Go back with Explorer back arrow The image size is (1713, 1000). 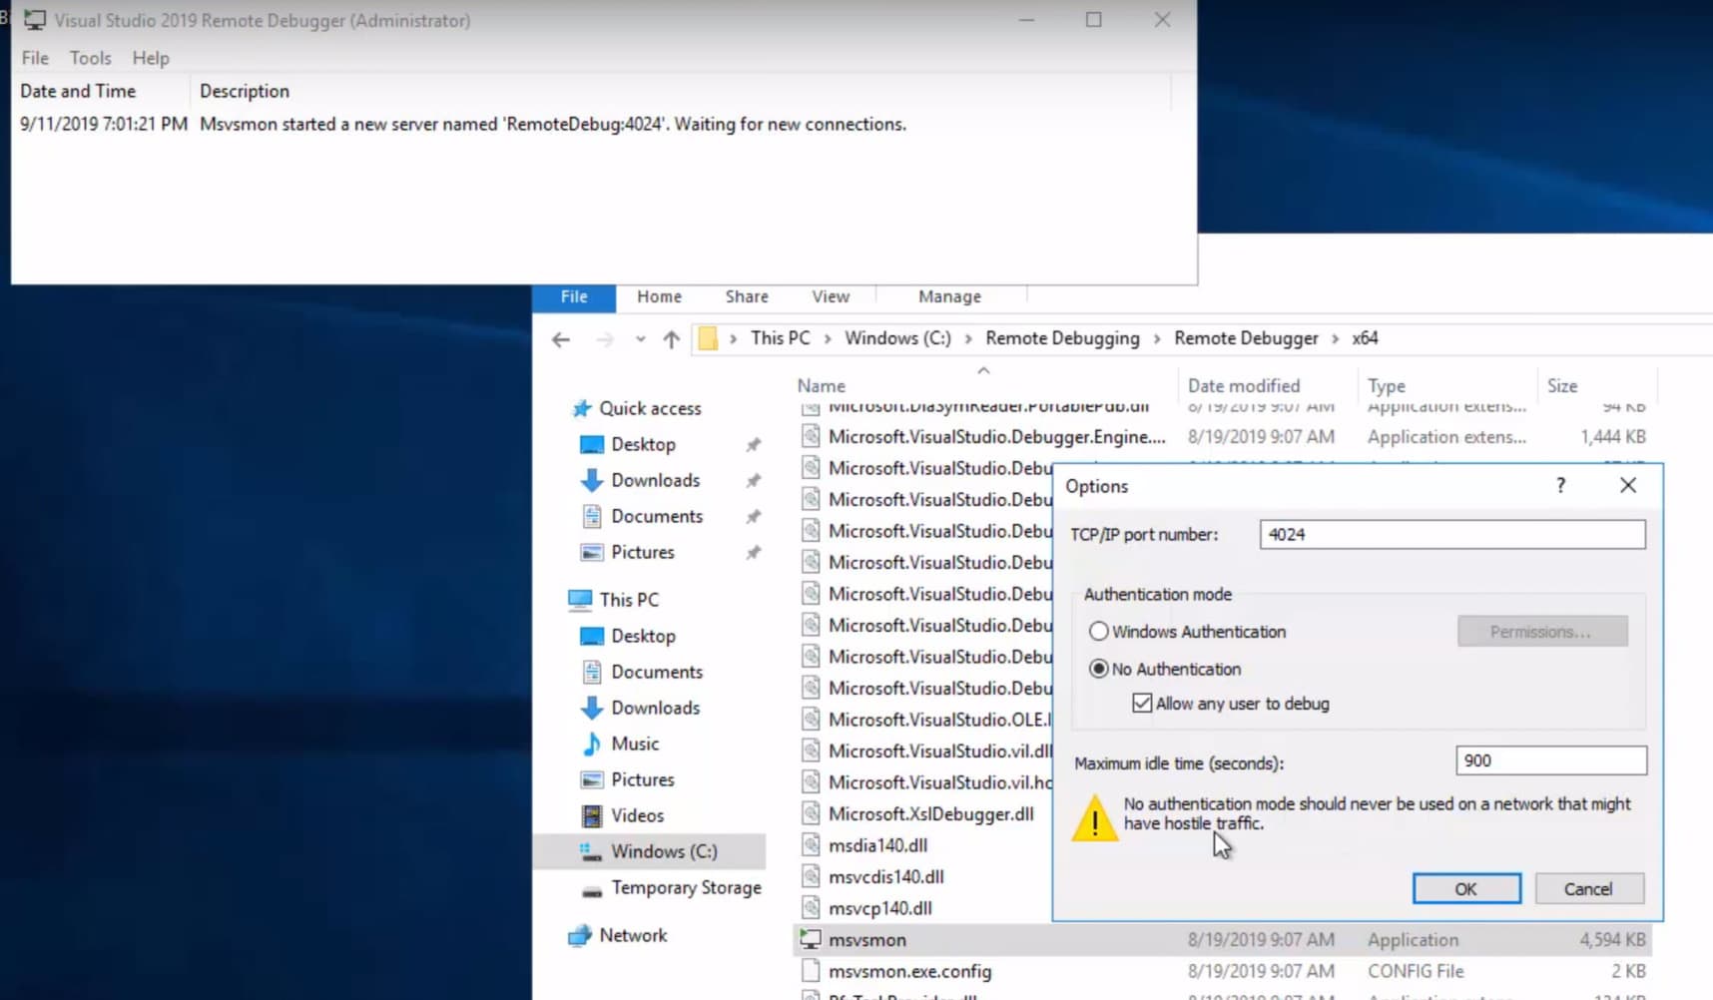click(561, 339)
